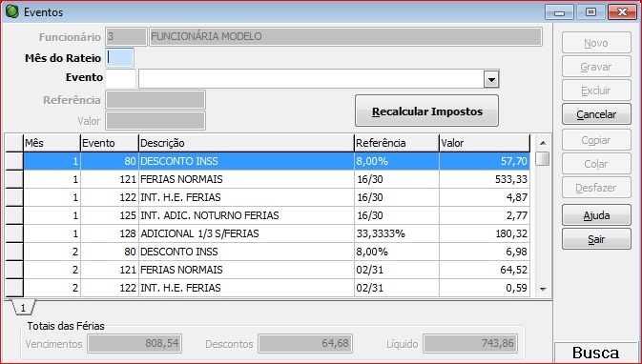Click the grid scrollbar down arrow
Image resolution: width=642 pixels, height=364 pixels.
pos(543,289)
